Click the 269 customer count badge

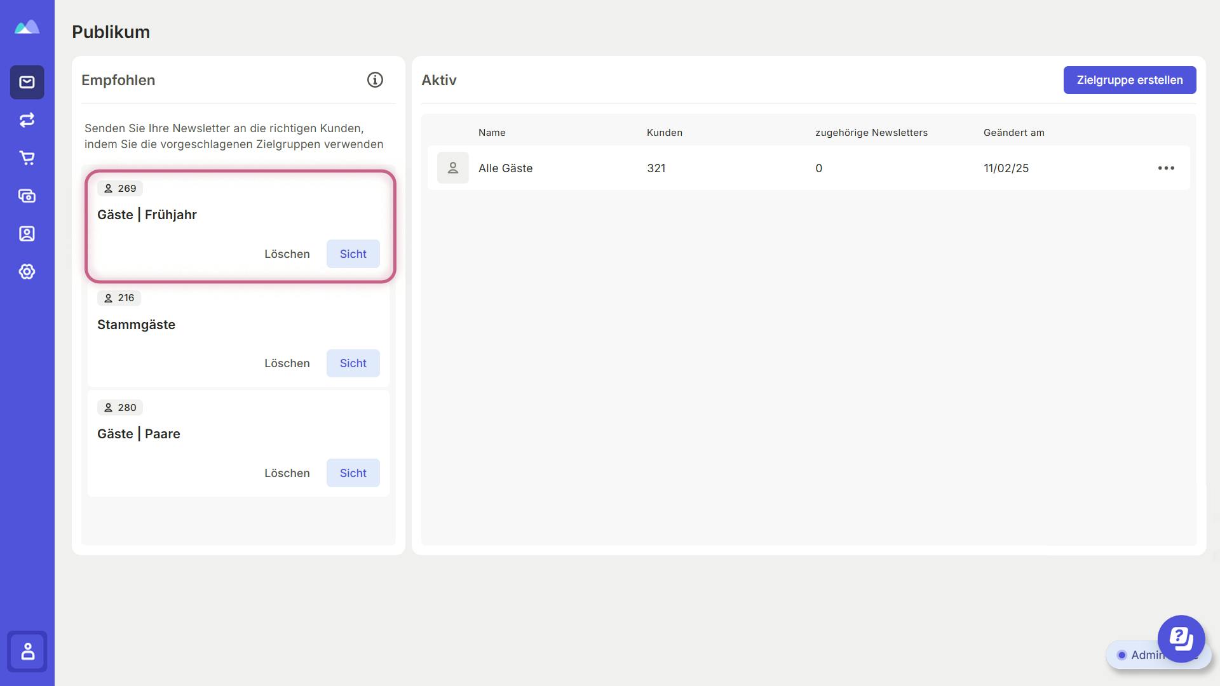pyautogui.click(x=120, y=188)
